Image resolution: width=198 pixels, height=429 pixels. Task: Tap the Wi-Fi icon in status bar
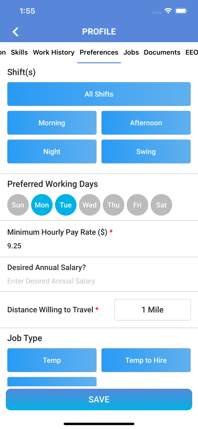(168, 11)
